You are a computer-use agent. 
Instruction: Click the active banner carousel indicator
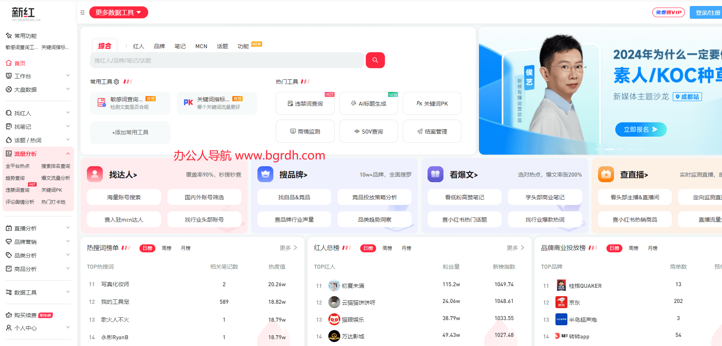609,149
